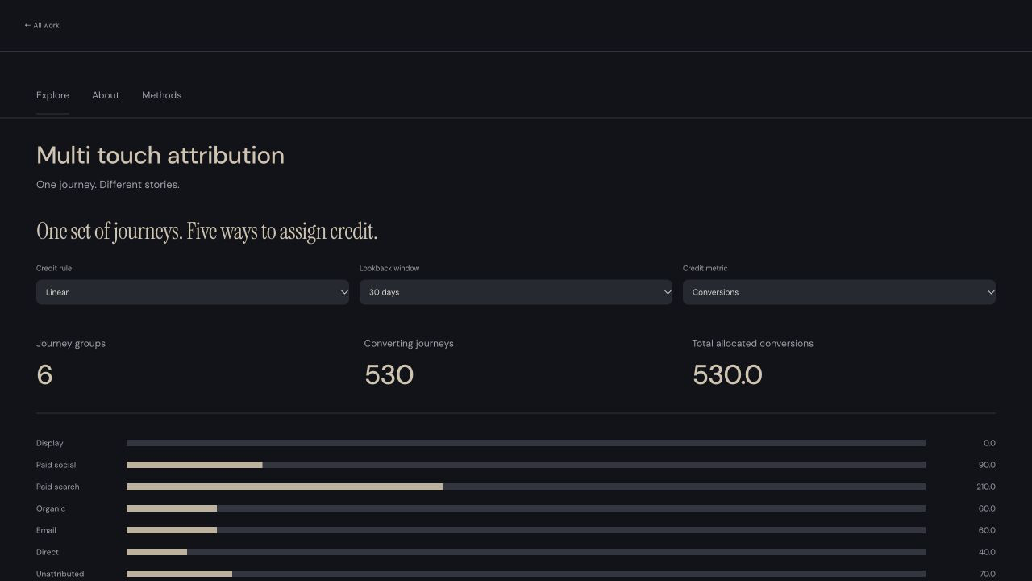Click the Paid search channel bar
The height and width of the screenshot is (581, 1032).
click(526, 487)
